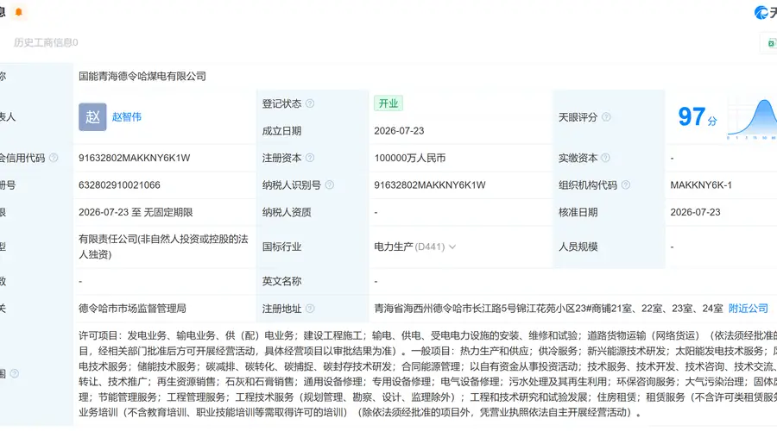Click registration number 632802910021066
The image size is (777, 431).
tap(119, 185)
